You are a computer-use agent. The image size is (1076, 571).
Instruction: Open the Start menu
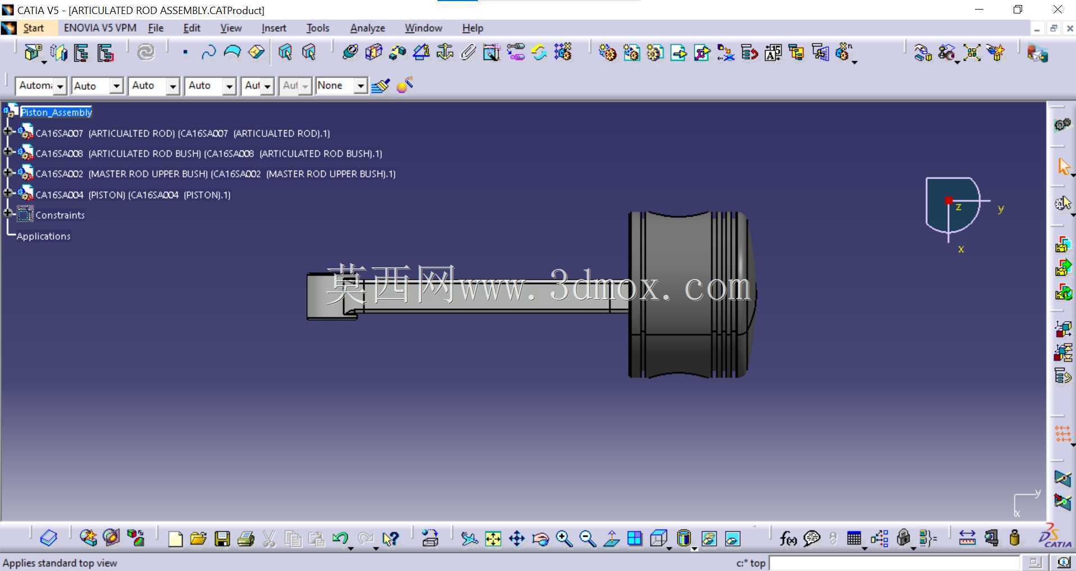[33, 28]
